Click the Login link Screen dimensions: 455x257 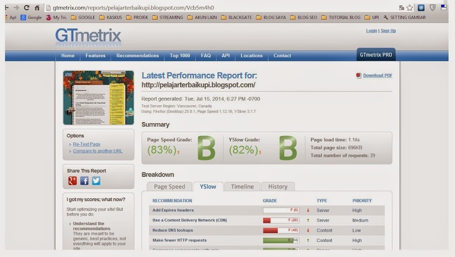(x=371, y=31)
